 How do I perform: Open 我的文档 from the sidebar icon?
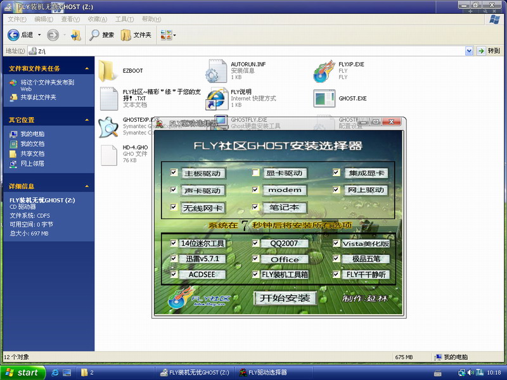click(x=13, y=144)
